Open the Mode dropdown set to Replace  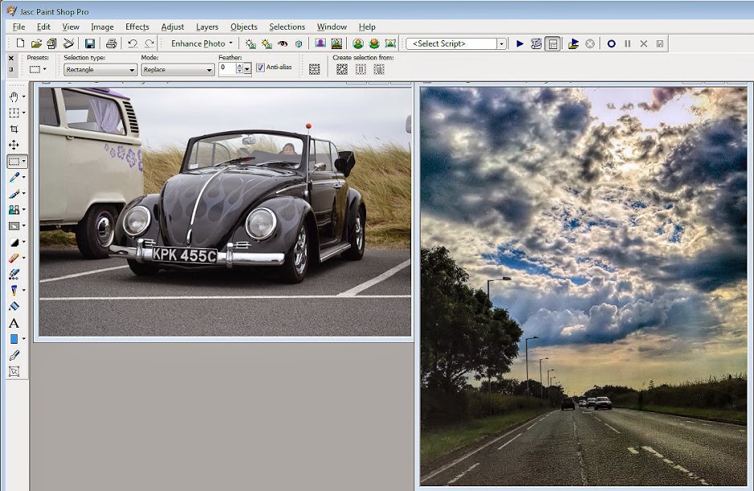177,70
